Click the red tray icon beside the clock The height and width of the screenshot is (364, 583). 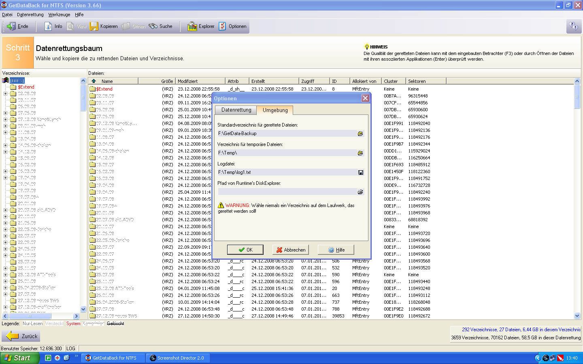pos(560,358)
